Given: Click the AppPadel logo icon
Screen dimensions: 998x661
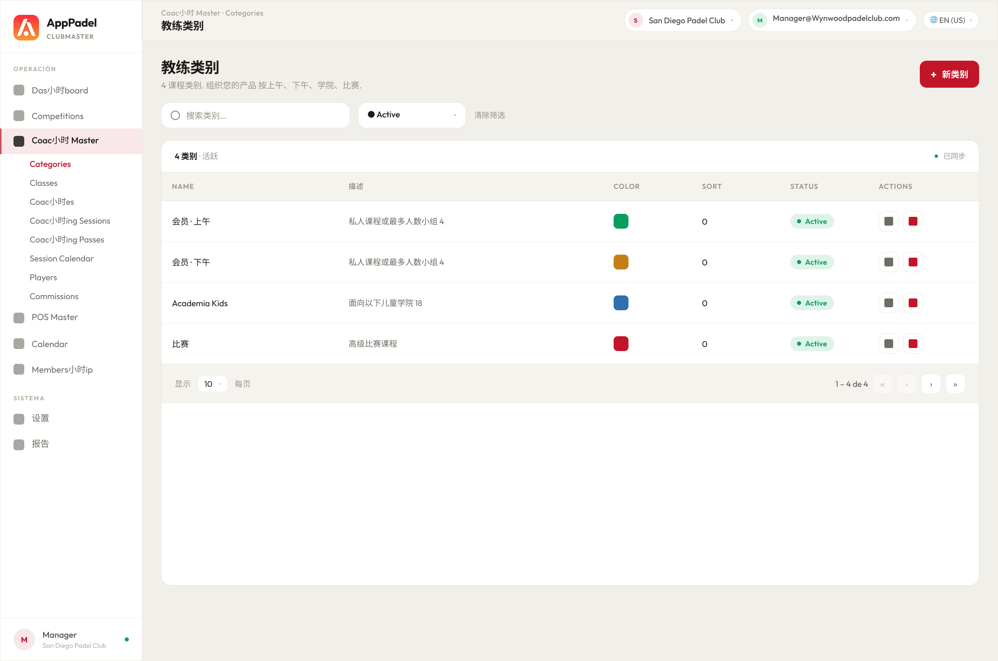Looking at the screenshot, I should [26, 27].
